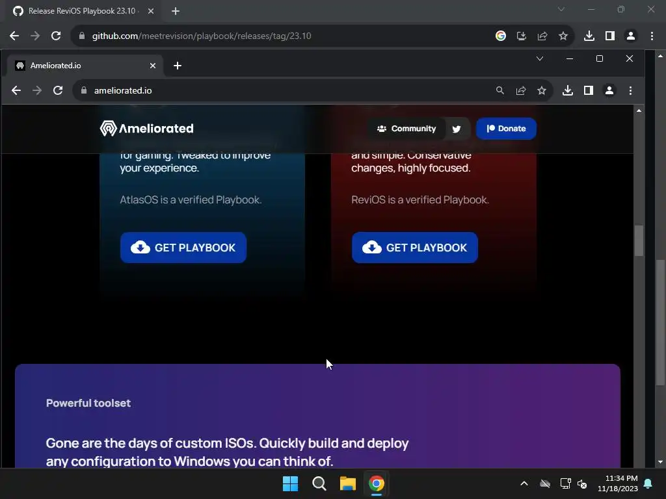
Task: Click 'AtlasOS is a verified Playbook.' text
Action: tap(191, 200)
